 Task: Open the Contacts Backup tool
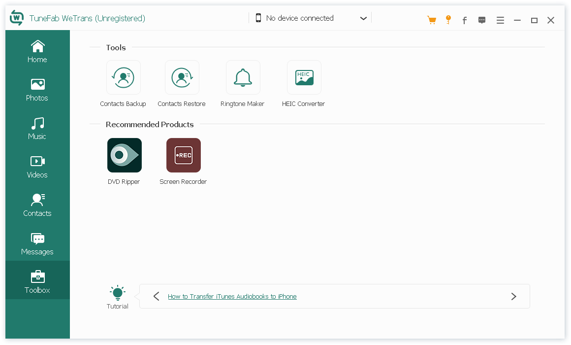coord(124,77)
